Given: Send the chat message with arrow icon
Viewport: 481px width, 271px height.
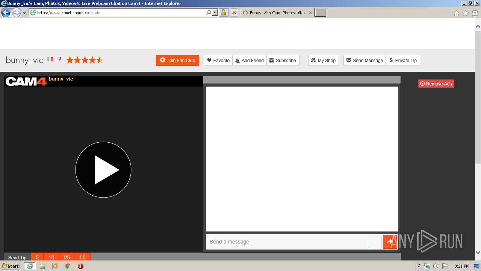Looking at the screenshot, I should point(390,242).
